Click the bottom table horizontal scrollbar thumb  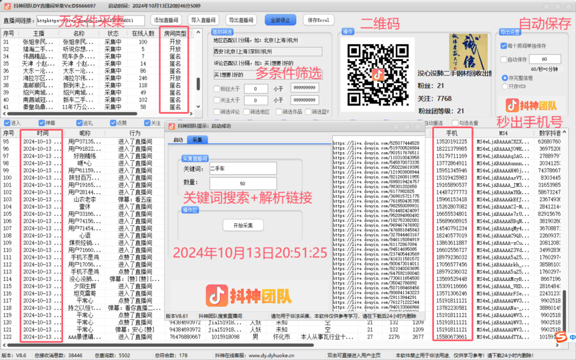tap(161, 345)
